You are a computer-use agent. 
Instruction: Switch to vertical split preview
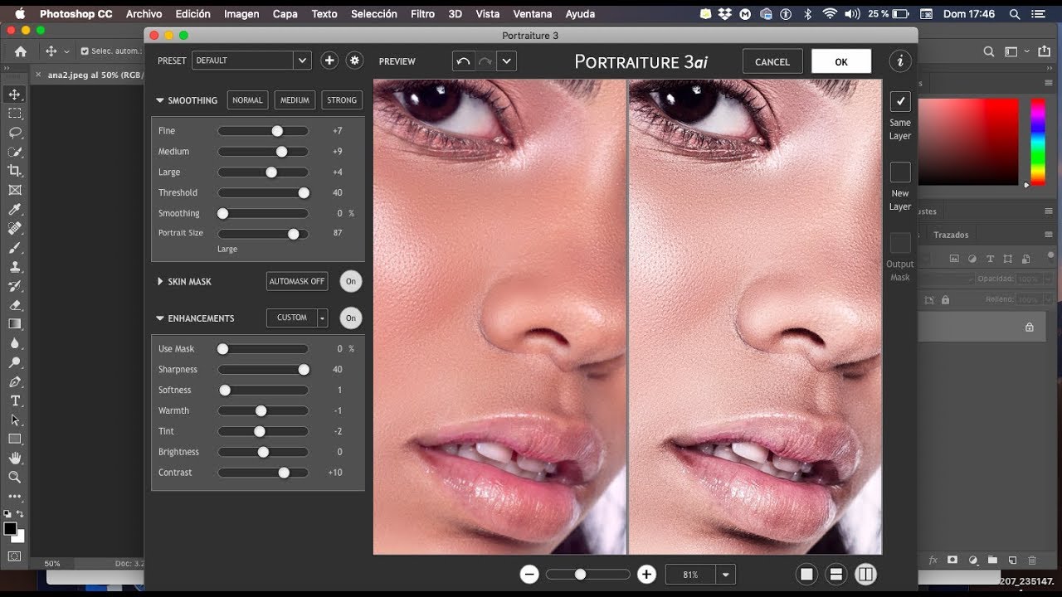(865, 575)
